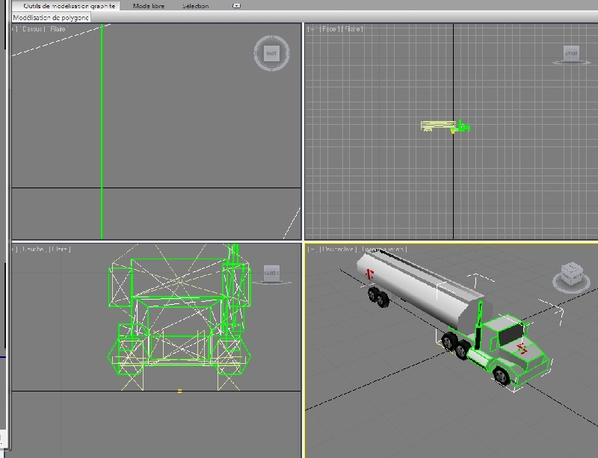This screenshot has height=458, width=598.
Task: Open the Dessus viewport view label menu
Action: click(33, 29)
